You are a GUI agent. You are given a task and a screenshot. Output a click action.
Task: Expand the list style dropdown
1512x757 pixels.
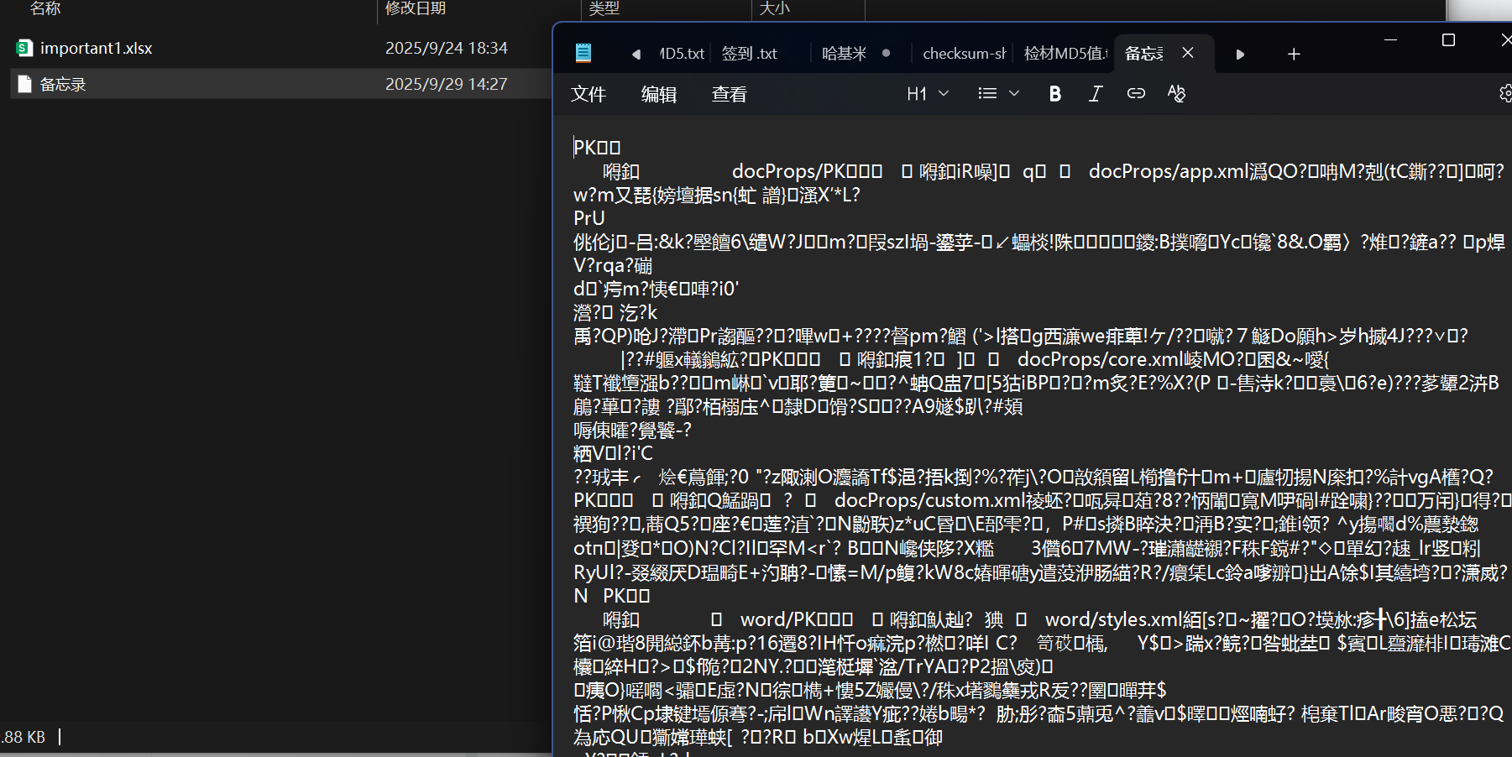[998, 94]
